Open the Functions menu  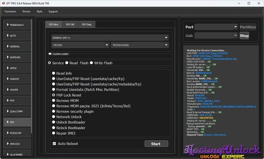click(x=10, y=11)
